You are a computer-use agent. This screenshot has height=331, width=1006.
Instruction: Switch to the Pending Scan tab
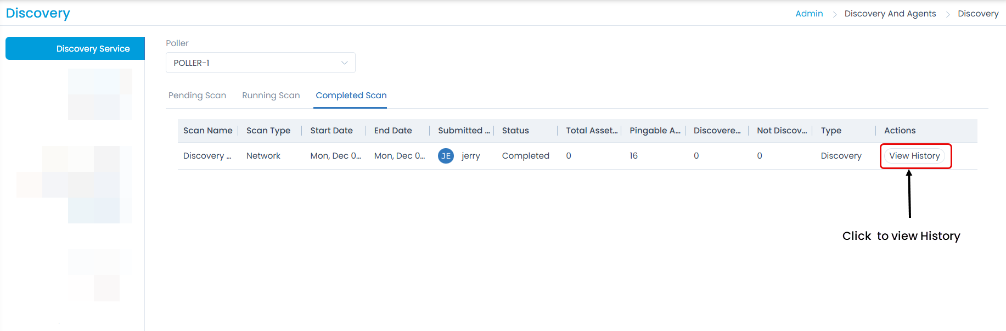tap(197, 96)
